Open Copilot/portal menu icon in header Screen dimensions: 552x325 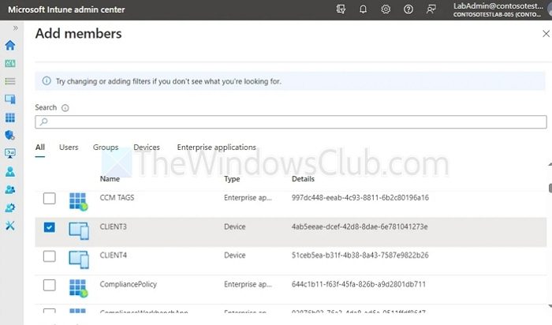click(x=341, y=9)
